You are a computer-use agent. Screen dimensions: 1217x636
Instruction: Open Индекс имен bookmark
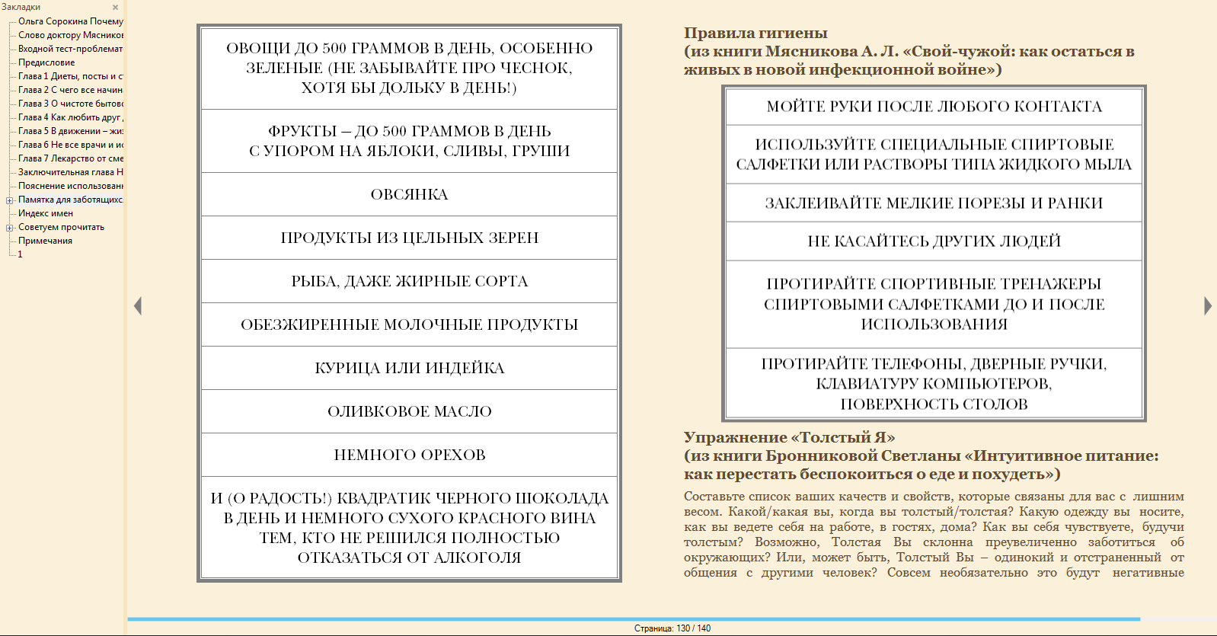tap(46, 213)
